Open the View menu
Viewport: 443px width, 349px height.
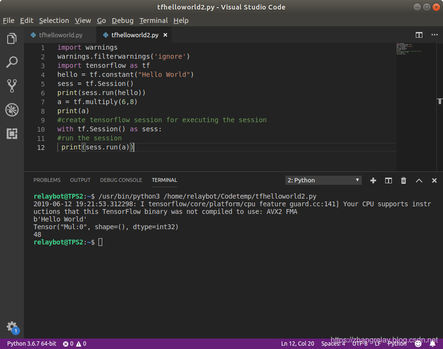pos(83,21)
